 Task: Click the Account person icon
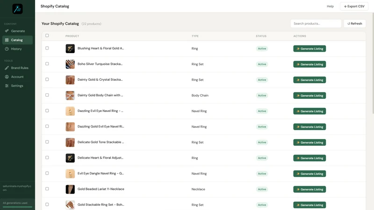click(7, 77)
